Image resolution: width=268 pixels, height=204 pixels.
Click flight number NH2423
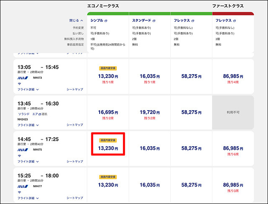tap(23, 119)
